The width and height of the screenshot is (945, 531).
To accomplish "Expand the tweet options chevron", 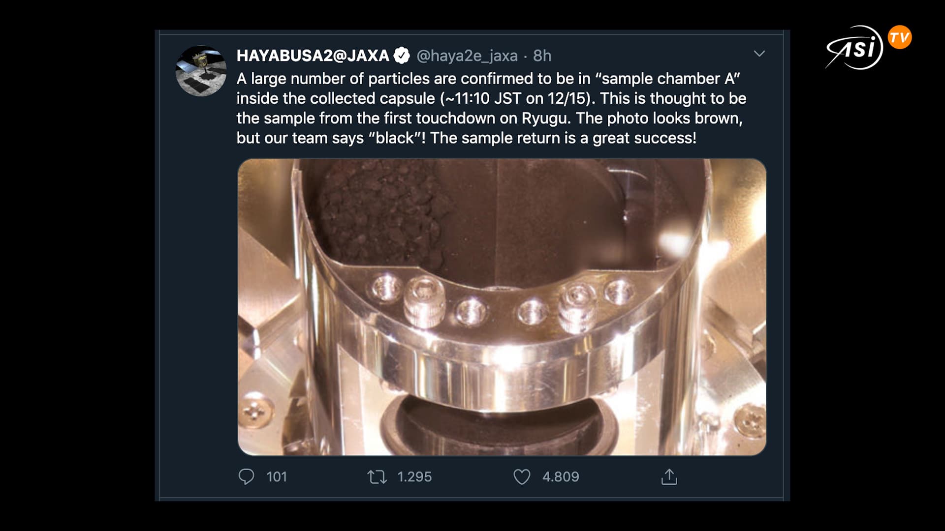I will tap(759, 54).
